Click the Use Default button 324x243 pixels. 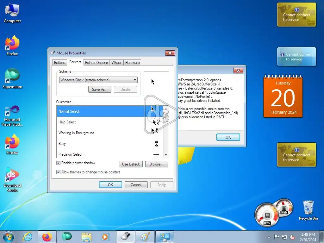click(131, 164)
